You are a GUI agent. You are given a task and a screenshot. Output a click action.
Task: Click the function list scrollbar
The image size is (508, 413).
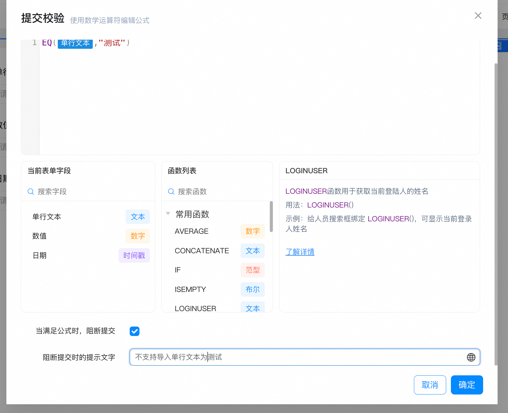click(271, 217)
